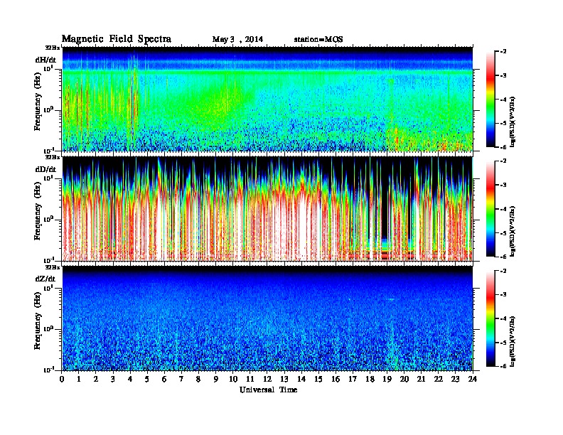Select the dD/dt color scale bar
Image resolution: width=563 pixels, height=435 pixels.
click(490, 209)
